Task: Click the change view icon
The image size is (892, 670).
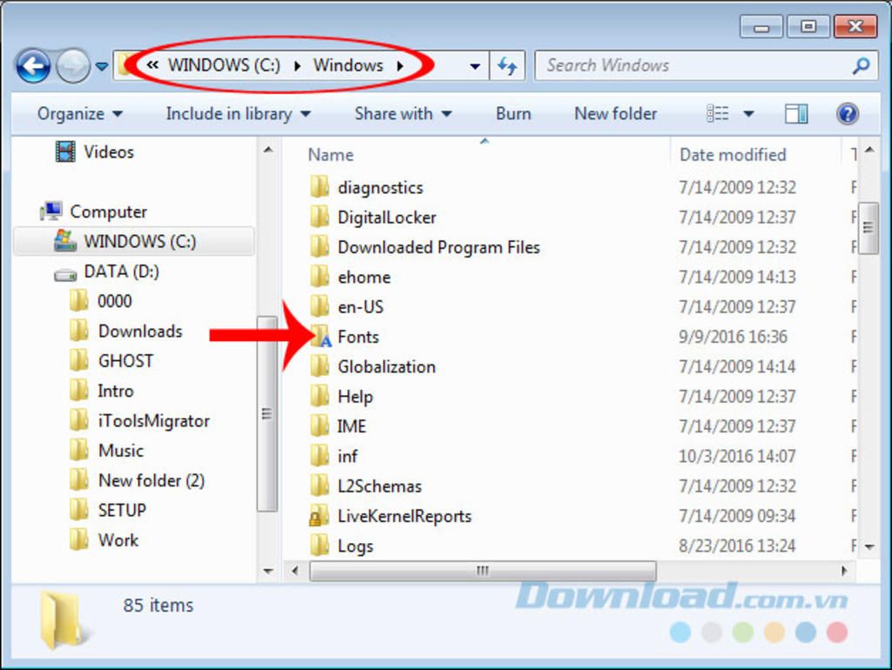Action: tap(718, 114)
